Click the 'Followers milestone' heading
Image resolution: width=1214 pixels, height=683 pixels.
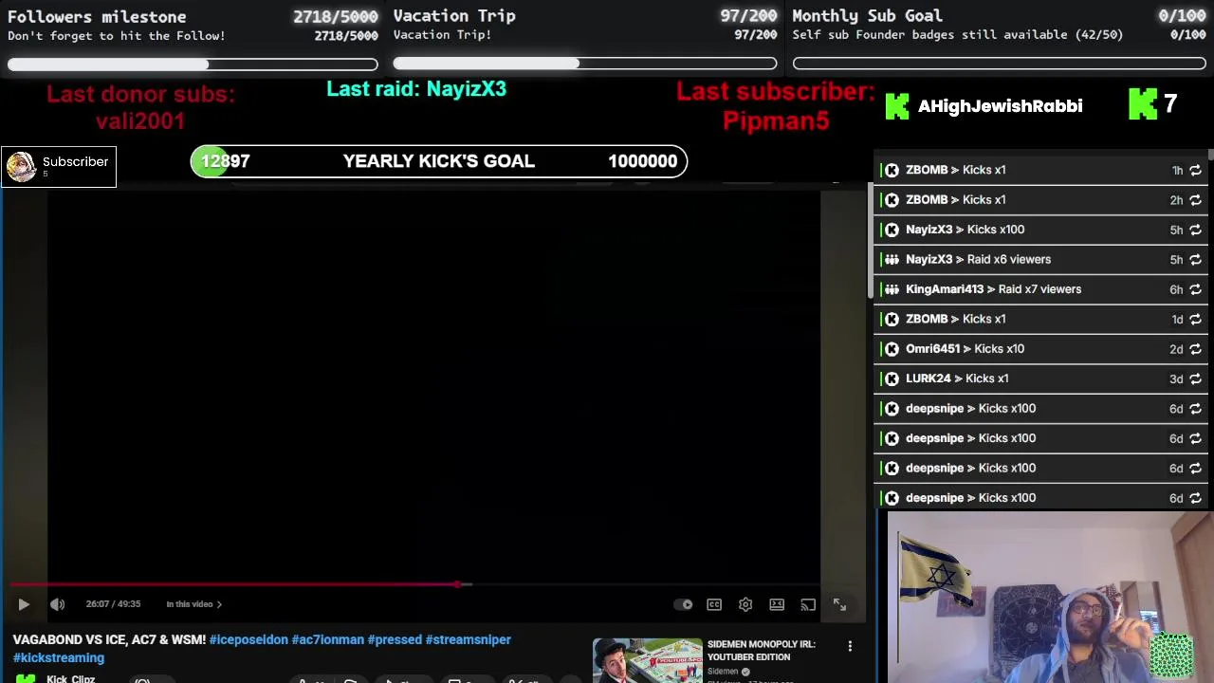pos(97,16)
